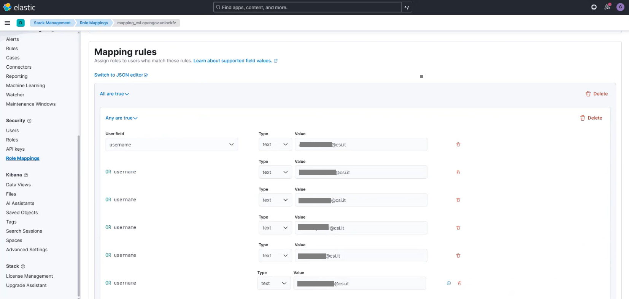Toggle the hamburger navigation menu
This screenshot has width=629, height=299.
pyautogui.click(x=7, y=23)
